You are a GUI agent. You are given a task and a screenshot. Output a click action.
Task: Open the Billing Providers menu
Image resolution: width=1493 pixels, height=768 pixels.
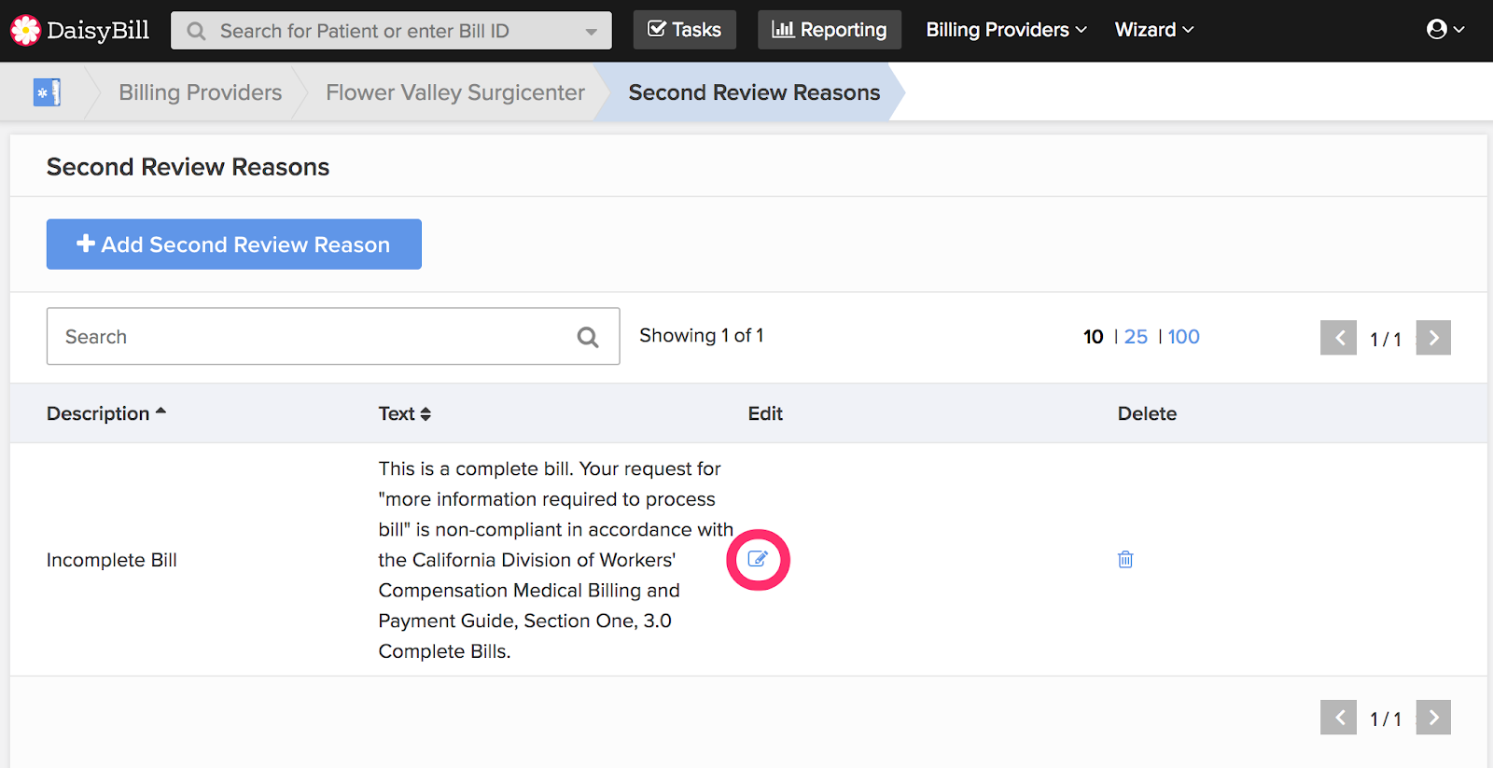coord(1006,30)
